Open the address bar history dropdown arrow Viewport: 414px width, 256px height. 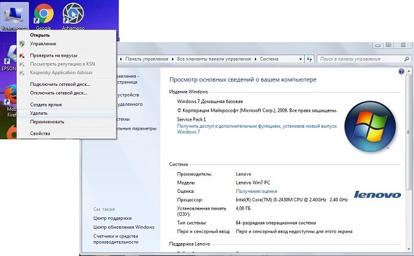300,59
